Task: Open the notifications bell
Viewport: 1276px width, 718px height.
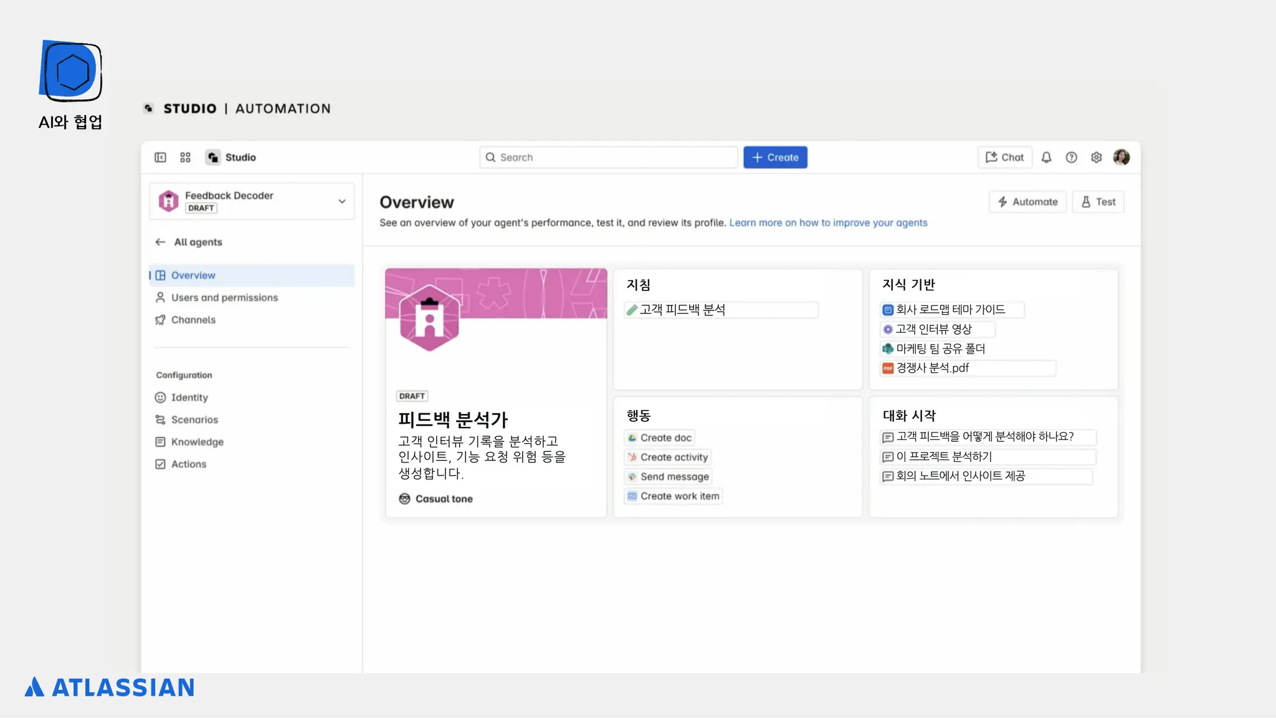Action: [x=1047, y=158]
